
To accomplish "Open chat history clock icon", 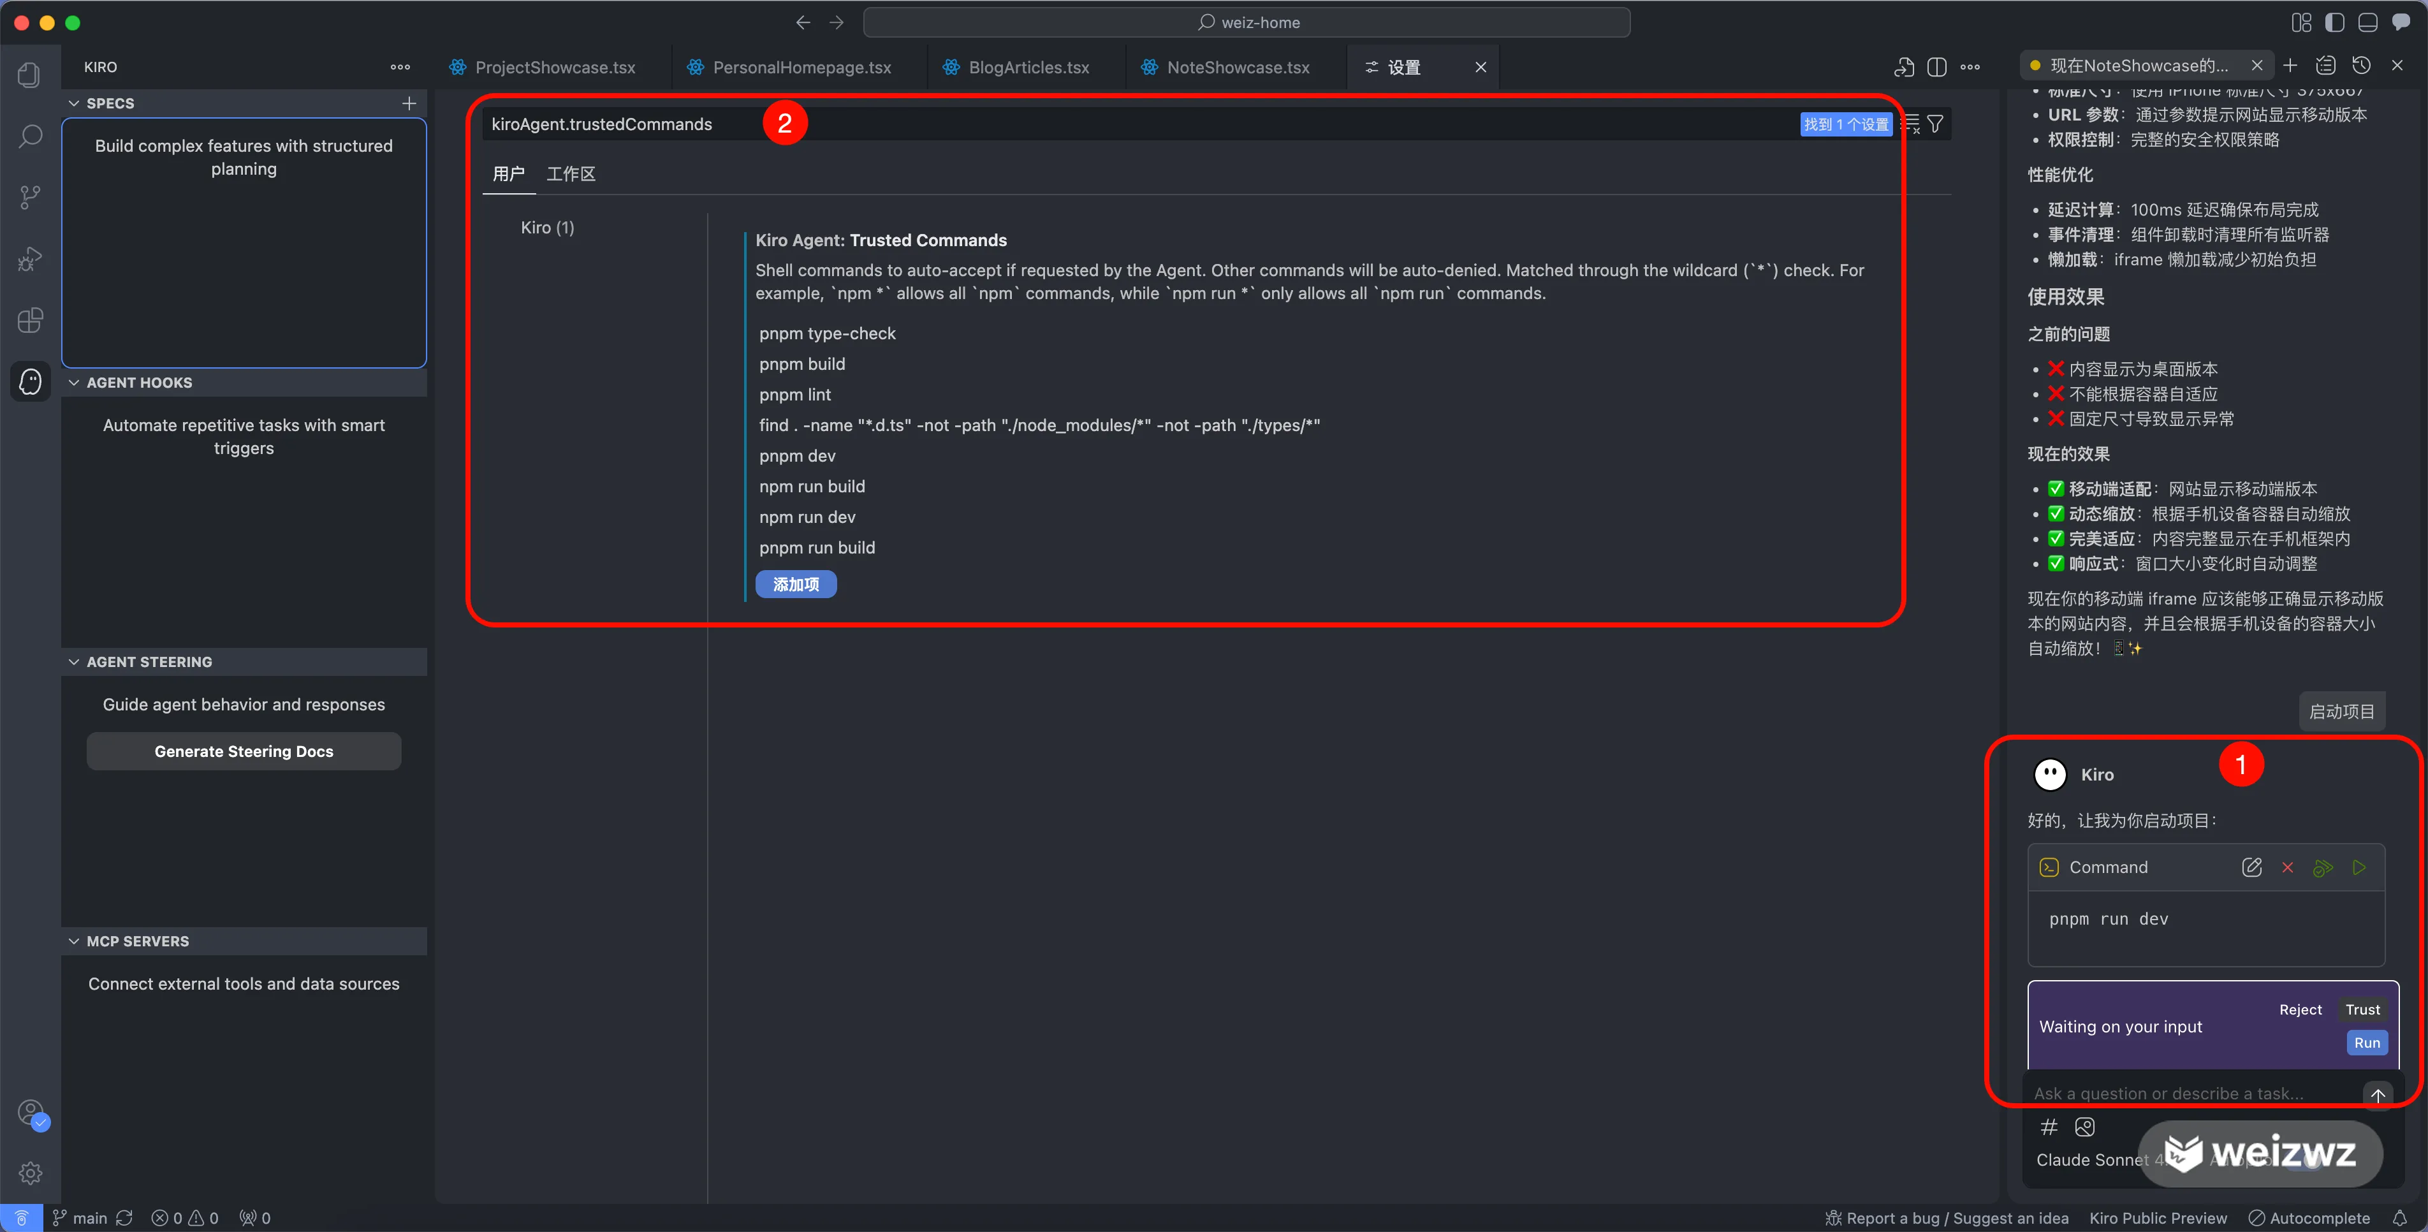I will [2361, 66].
